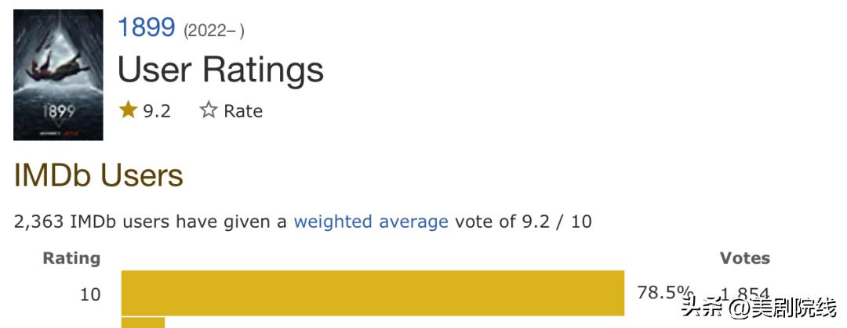Image resolution: width=847 pixels, height=328 pixels.
Task: Click the yellow bar for rating 10
Action: click(x=373, y=294)
